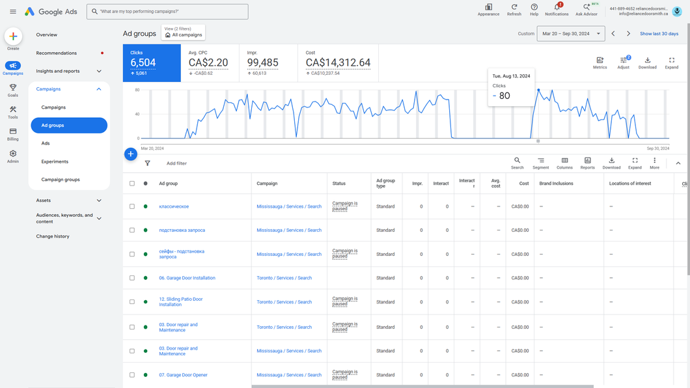Select all ad groups header checkbox
Image resolution: width=690 pixels, height=388 pixels.
point(132,184)
